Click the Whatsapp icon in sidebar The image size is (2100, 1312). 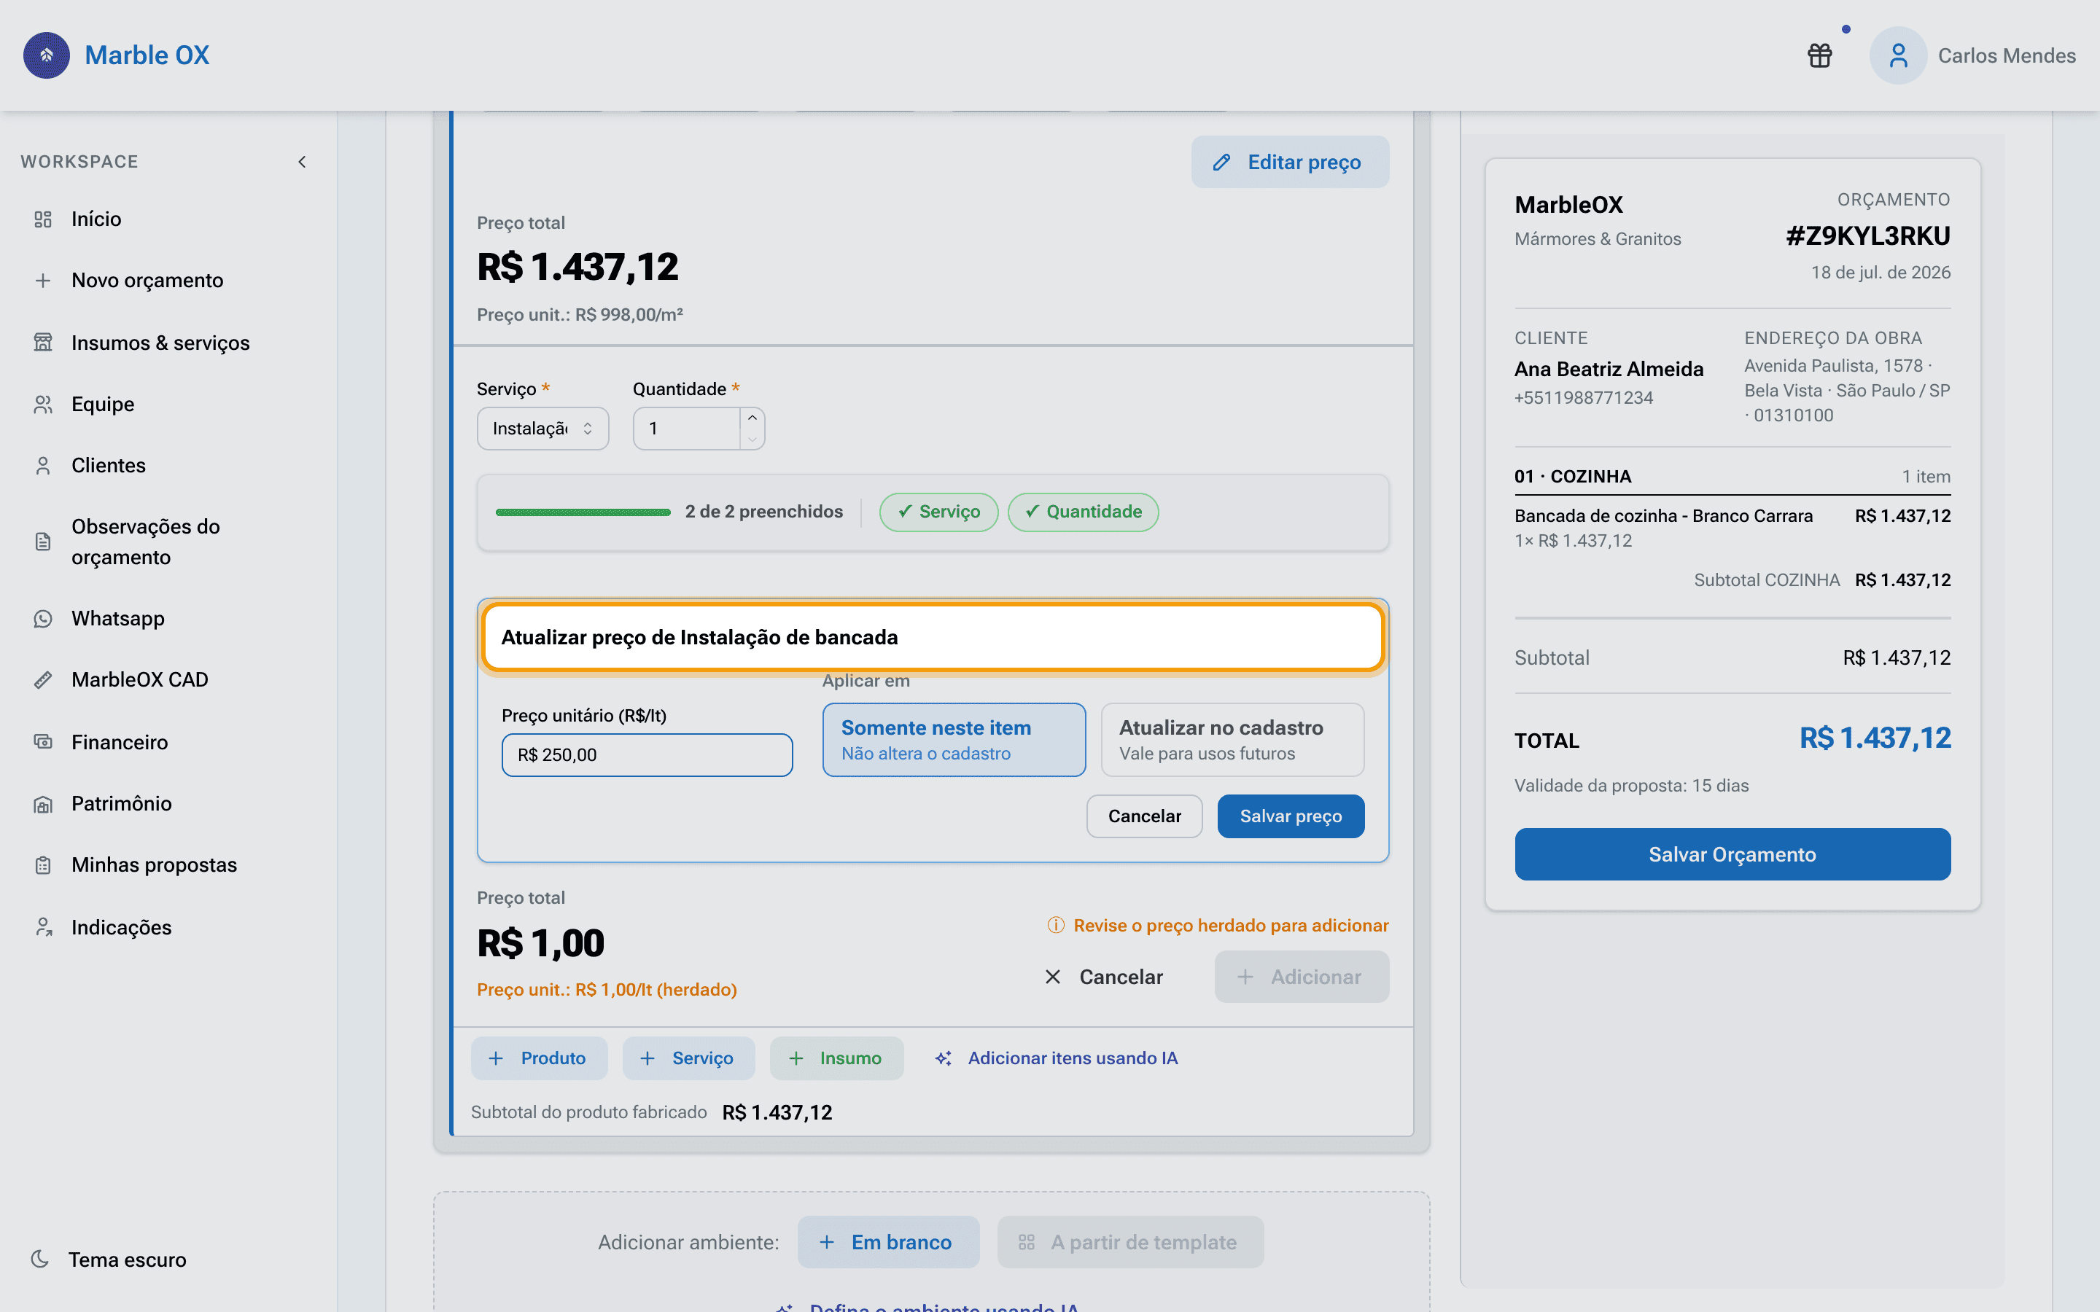[42, 619]
